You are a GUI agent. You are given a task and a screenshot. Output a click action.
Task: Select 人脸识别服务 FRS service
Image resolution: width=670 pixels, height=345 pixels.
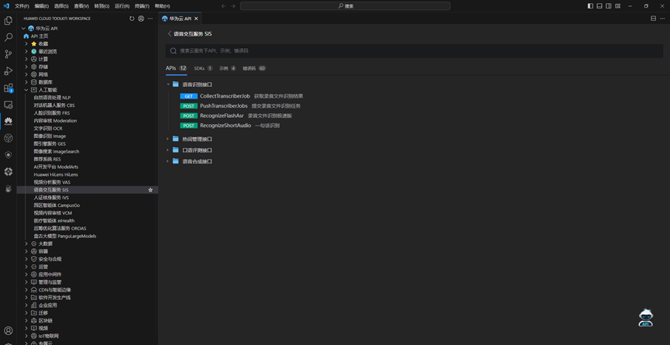52,113
